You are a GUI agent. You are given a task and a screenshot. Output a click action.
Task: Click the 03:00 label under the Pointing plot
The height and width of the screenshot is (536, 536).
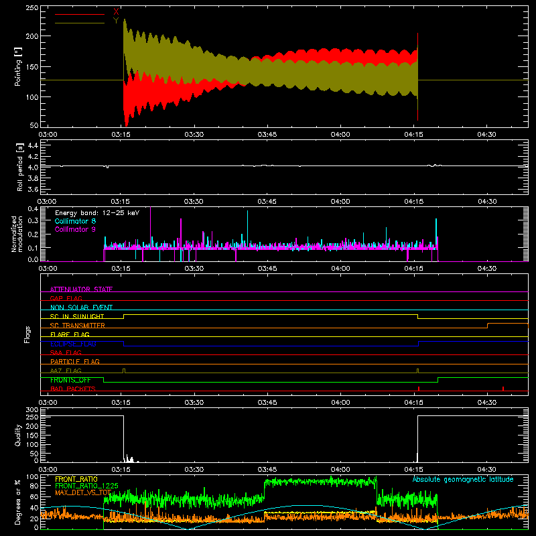48,135
